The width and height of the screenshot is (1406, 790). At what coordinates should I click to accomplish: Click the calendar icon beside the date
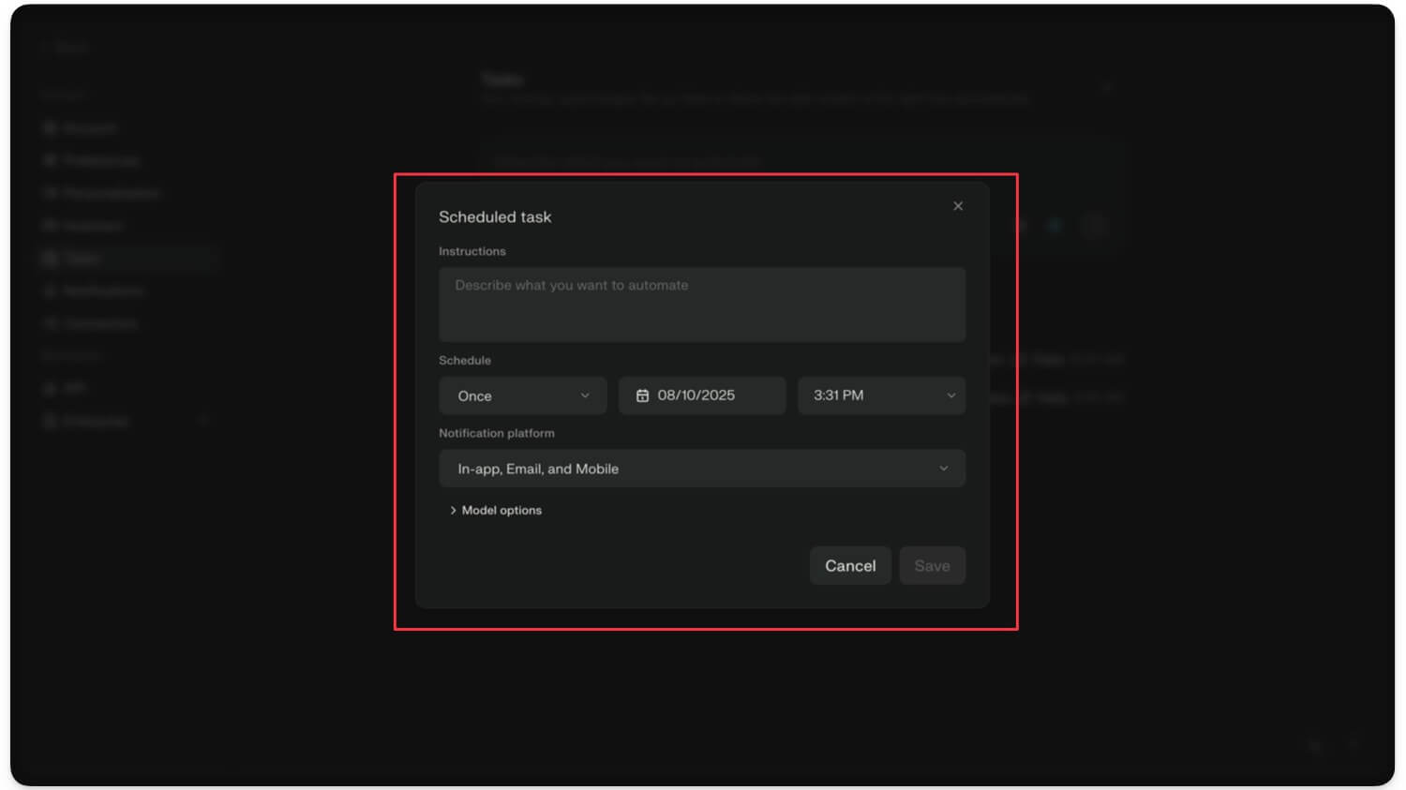point(642,395)
